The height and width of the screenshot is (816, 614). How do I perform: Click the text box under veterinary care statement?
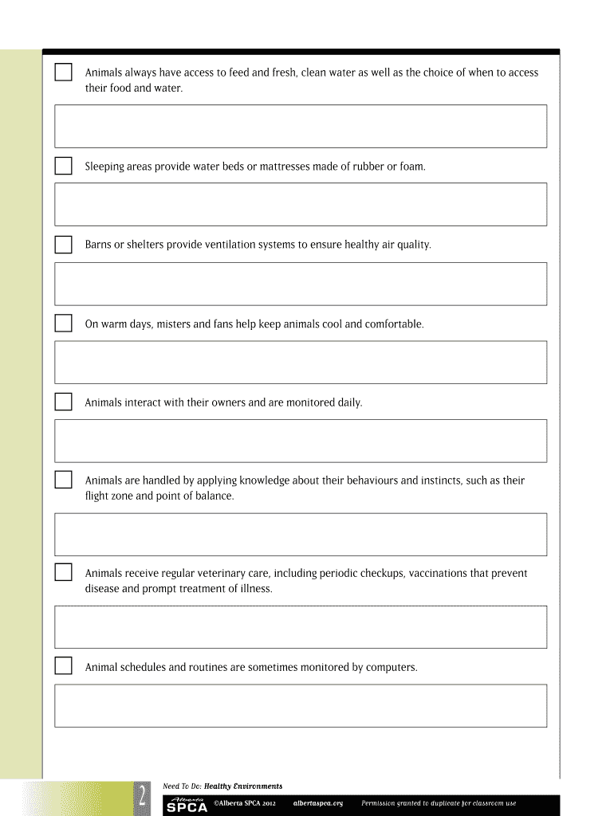tap(301, 627)
